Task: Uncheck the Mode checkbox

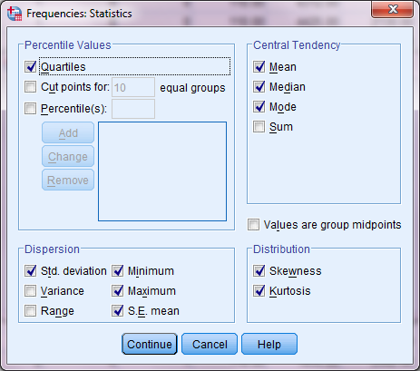Action: coord(259,106)
